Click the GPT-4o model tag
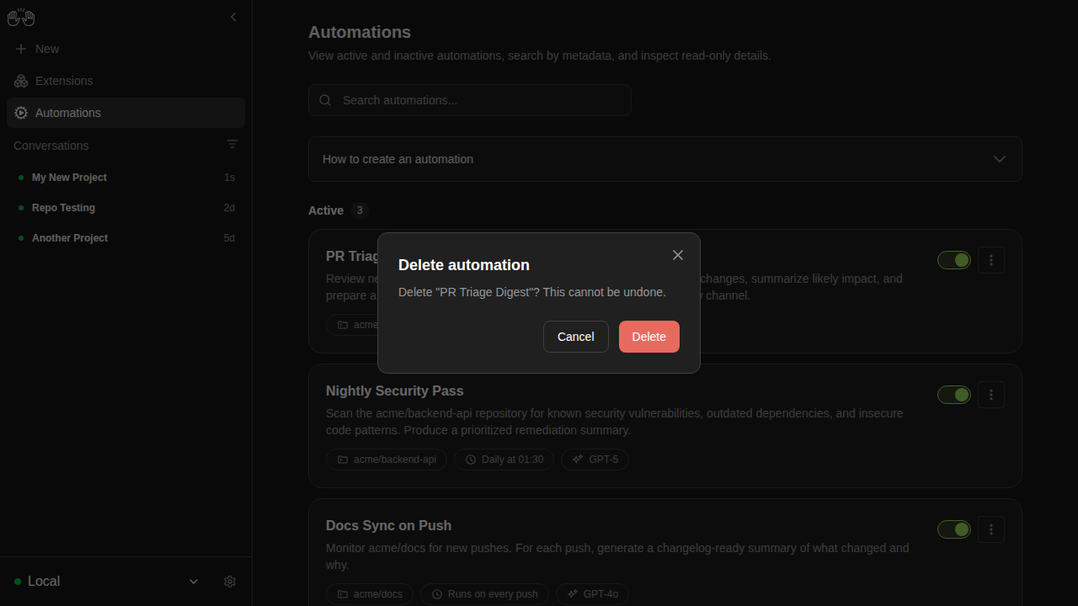This screenshot has height=606, width=1078. [x=592, y=594]
